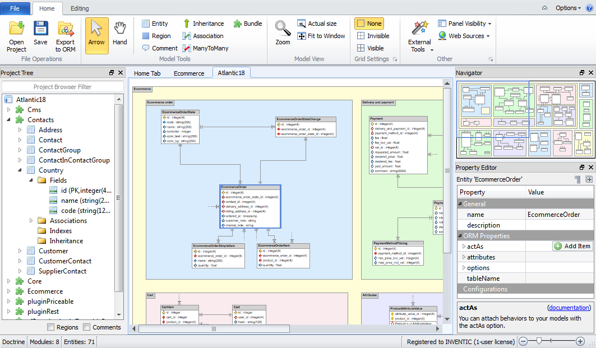This screenshot has height=348, width=596.
Task: Switch to the Editing ribbon tab
Action: point(80,8)
